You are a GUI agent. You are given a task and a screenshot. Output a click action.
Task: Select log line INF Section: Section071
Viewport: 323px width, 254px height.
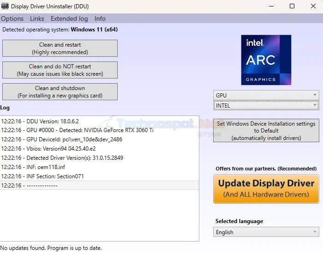(x=99, y=176)
